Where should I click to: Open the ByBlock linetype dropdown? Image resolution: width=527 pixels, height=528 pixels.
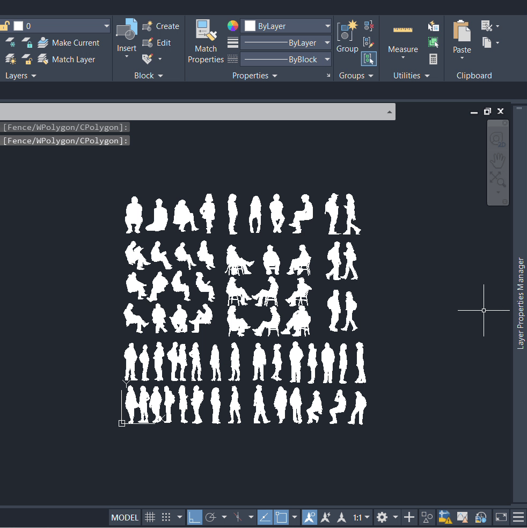pos(327,60)
